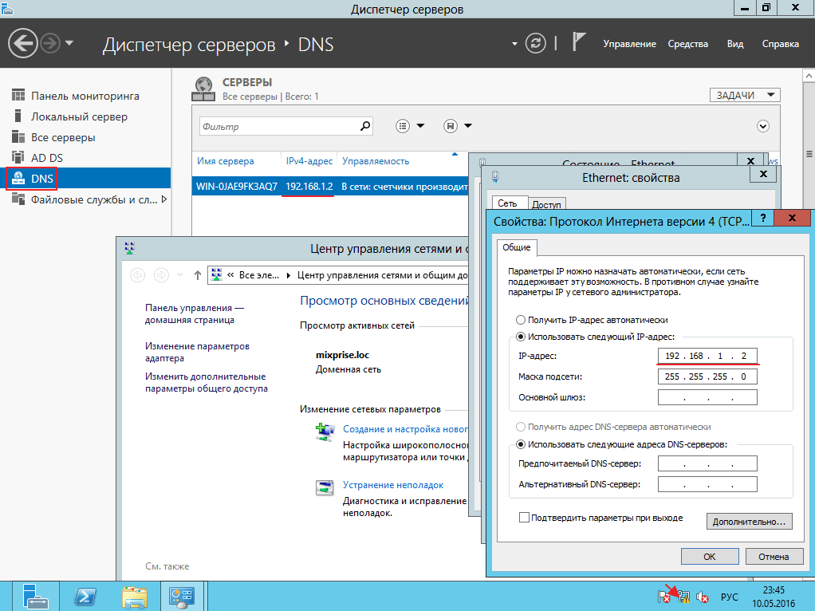The height and width of the screenshot is (611, 815).
Task: Click the network icon in system tray
Action: click(x=683, y=597)
